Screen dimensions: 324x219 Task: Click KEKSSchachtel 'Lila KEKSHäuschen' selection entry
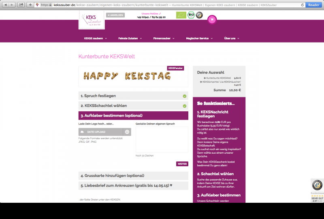[x=220, y=82]
